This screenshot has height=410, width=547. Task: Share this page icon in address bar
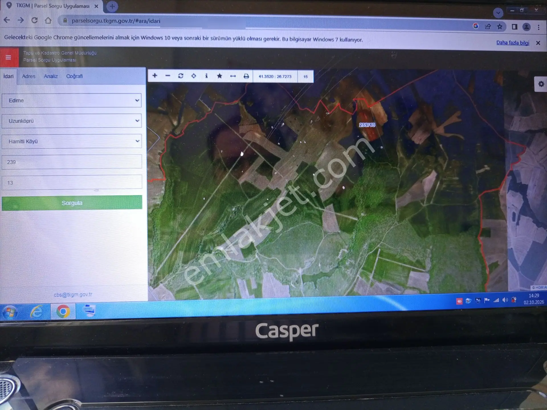click(488, 26)
